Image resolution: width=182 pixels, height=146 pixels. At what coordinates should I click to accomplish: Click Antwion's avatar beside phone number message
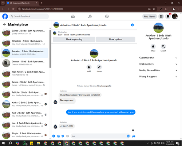pos(55,127)
